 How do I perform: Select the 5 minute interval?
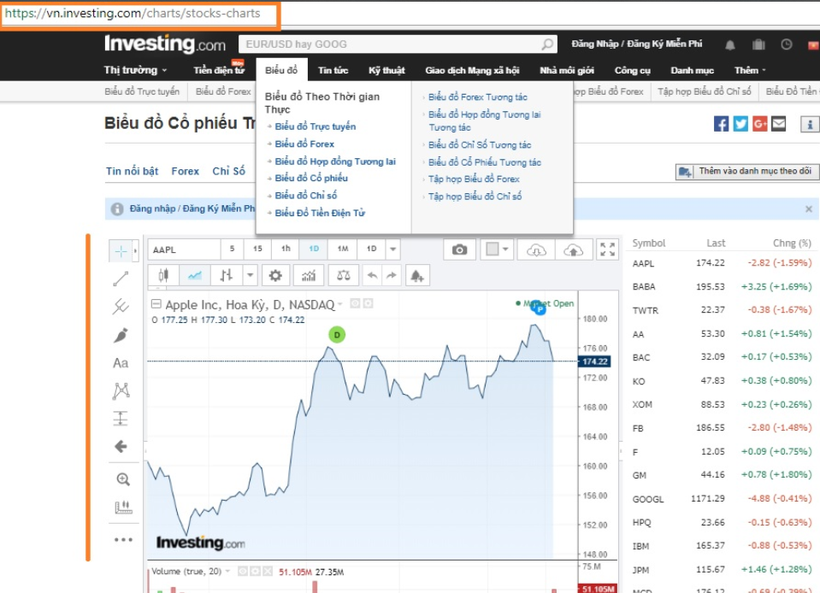click(x=233, y=250)
